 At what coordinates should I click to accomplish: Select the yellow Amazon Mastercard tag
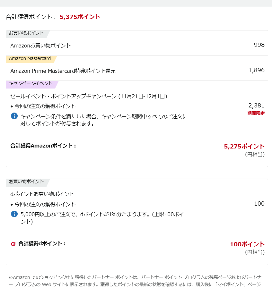click(30, 59)
